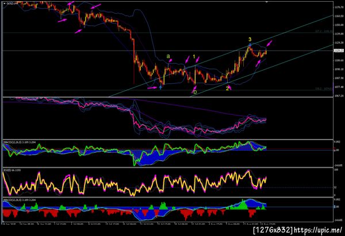Click the MACD(12,26,5) label in the histogram panel
The width and height of the screenshot is (345, 236).
20,200
